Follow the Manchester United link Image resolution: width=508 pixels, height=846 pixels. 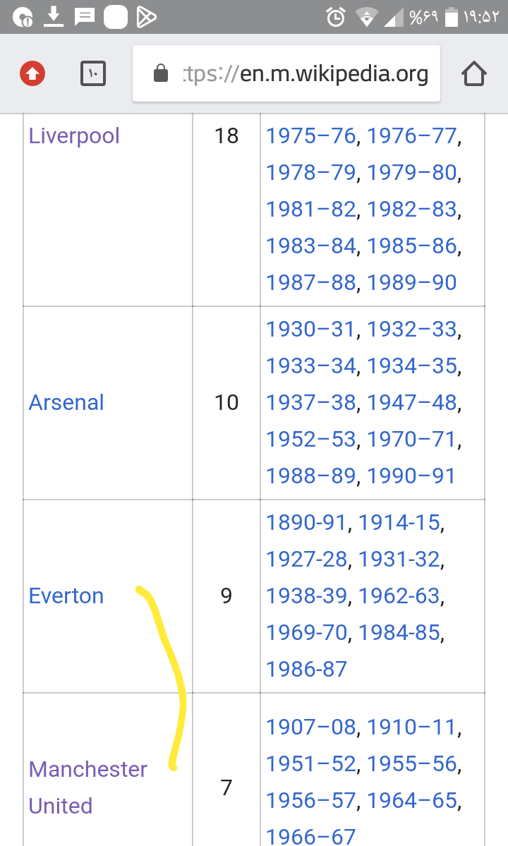88,787
